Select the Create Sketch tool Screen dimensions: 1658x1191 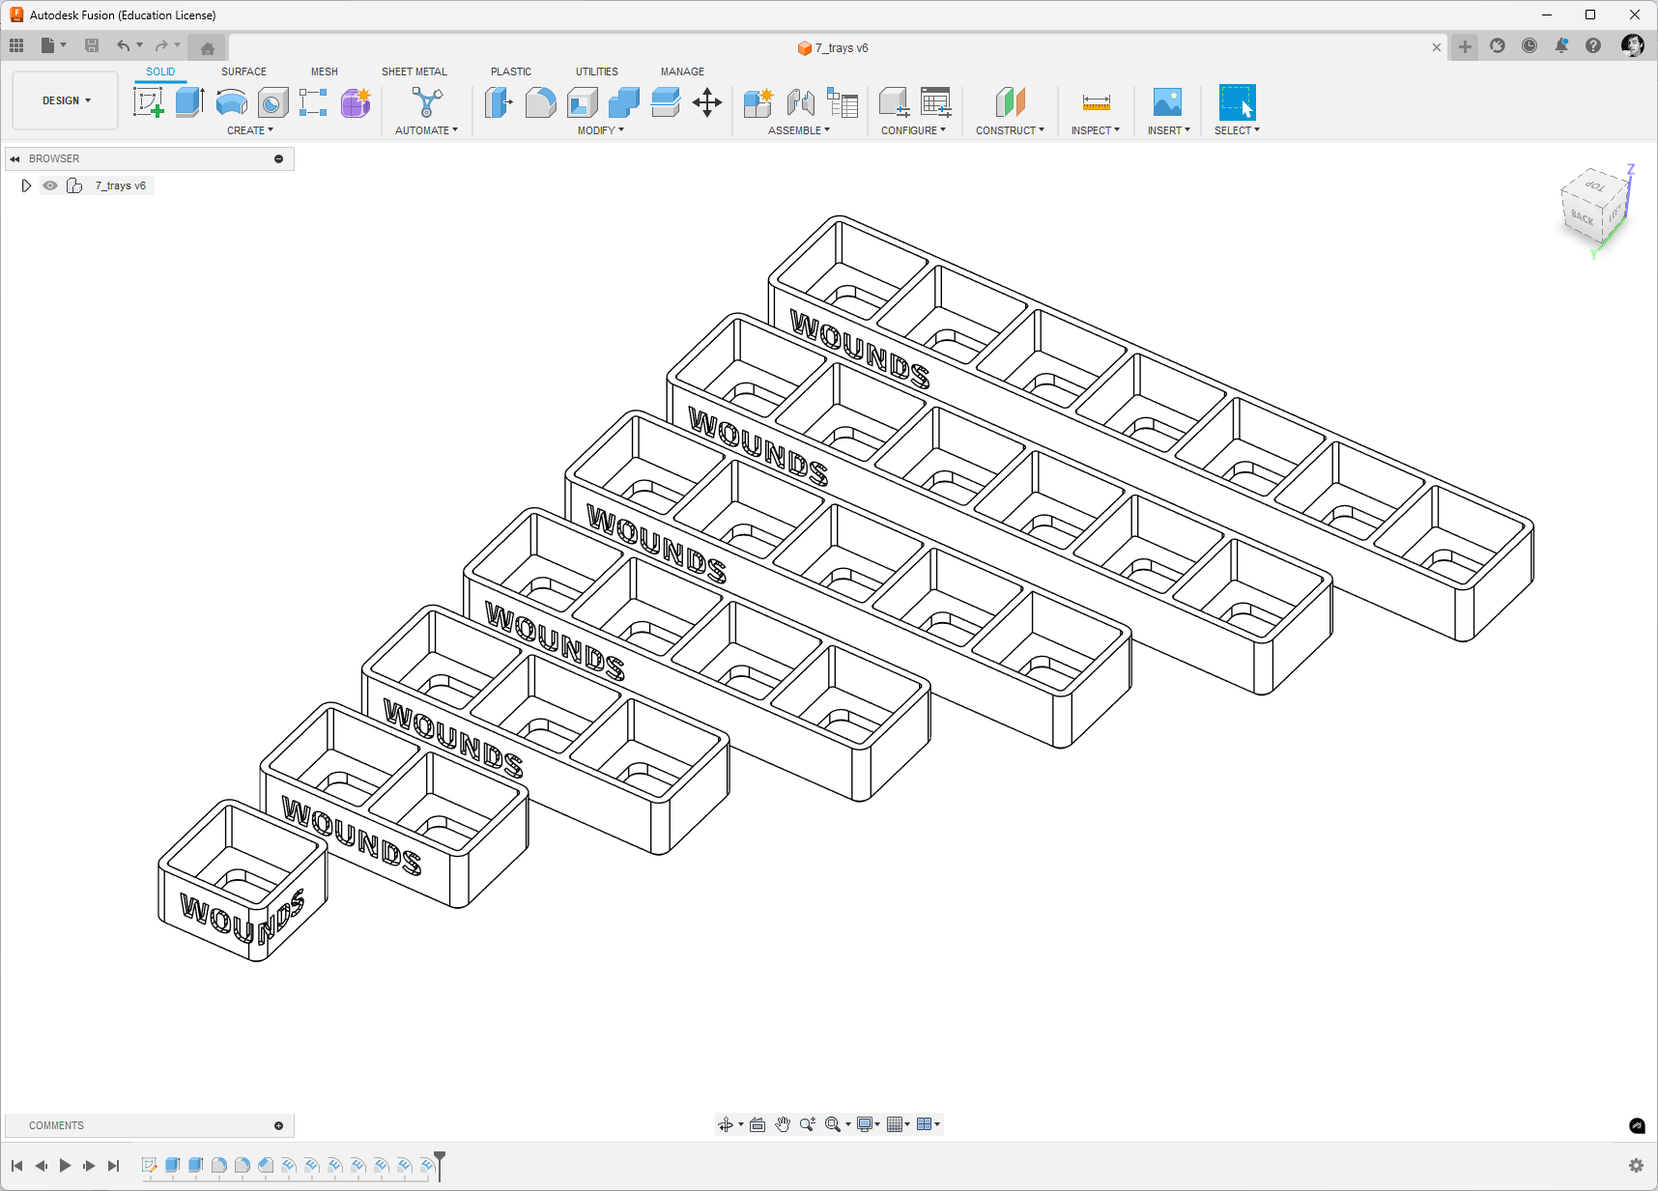pyautogui.click(x=149, y=102)
